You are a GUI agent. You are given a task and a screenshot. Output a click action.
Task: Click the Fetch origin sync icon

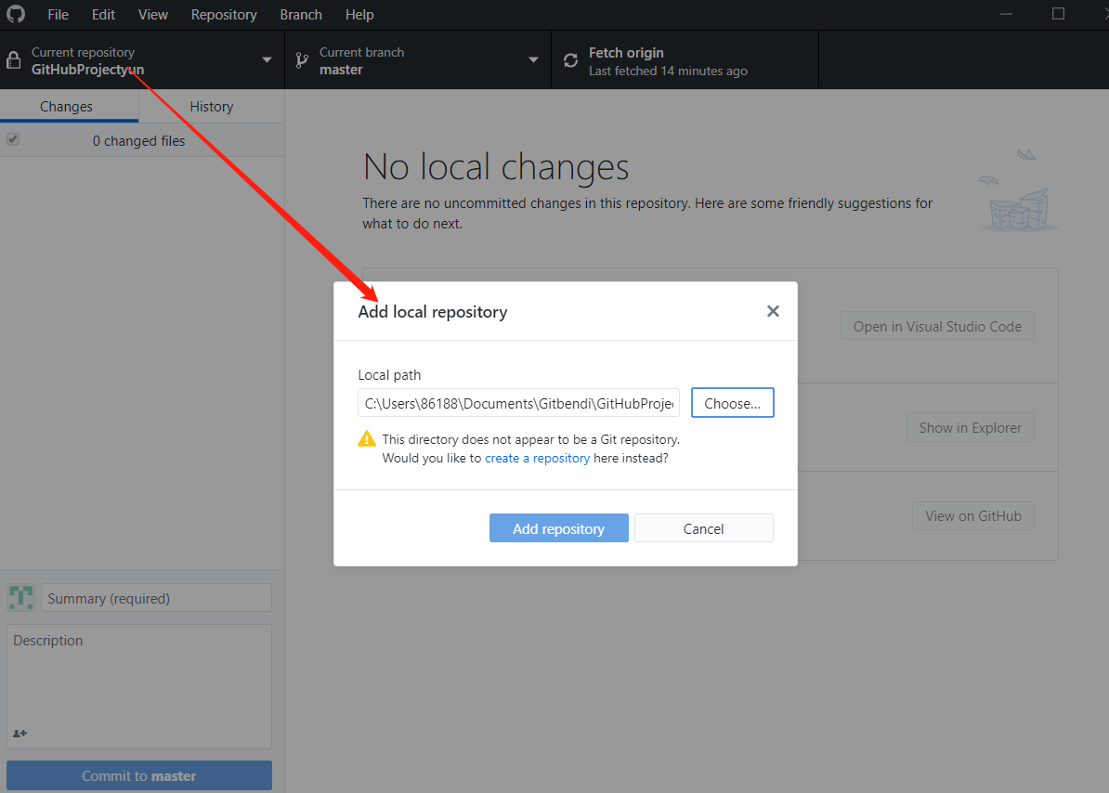[x=571, y=60]
